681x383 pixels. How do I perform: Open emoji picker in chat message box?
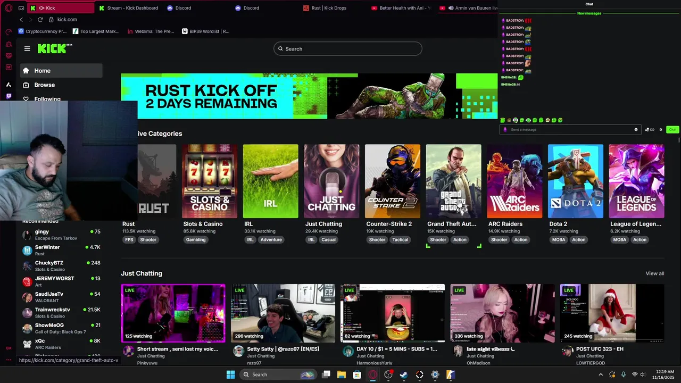coord(636,130)
